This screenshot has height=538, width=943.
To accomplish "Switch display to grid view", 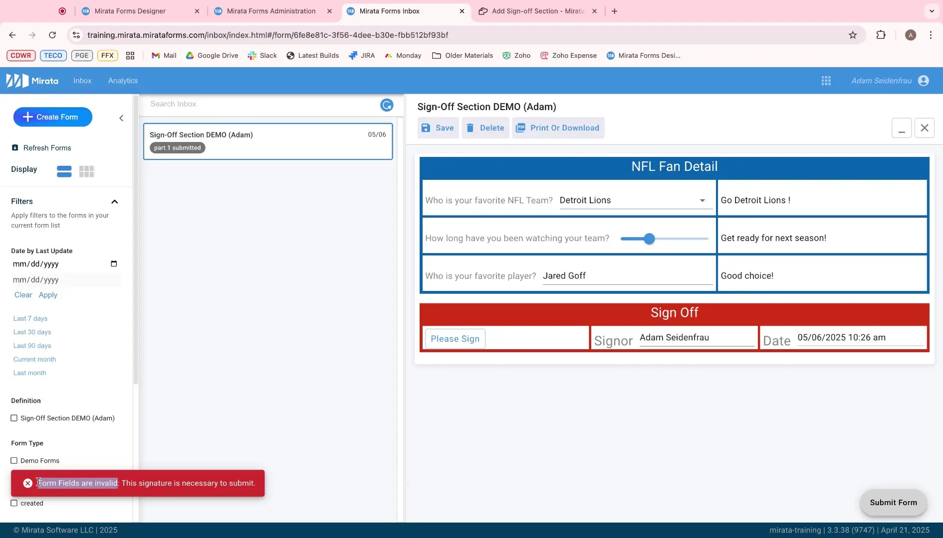I will tap(86, 171).
